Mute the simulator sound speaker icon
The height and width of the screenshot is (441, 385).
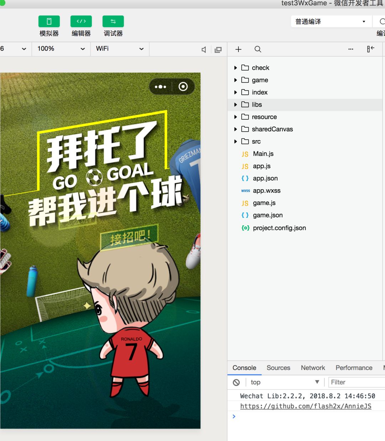coord(204,50)
